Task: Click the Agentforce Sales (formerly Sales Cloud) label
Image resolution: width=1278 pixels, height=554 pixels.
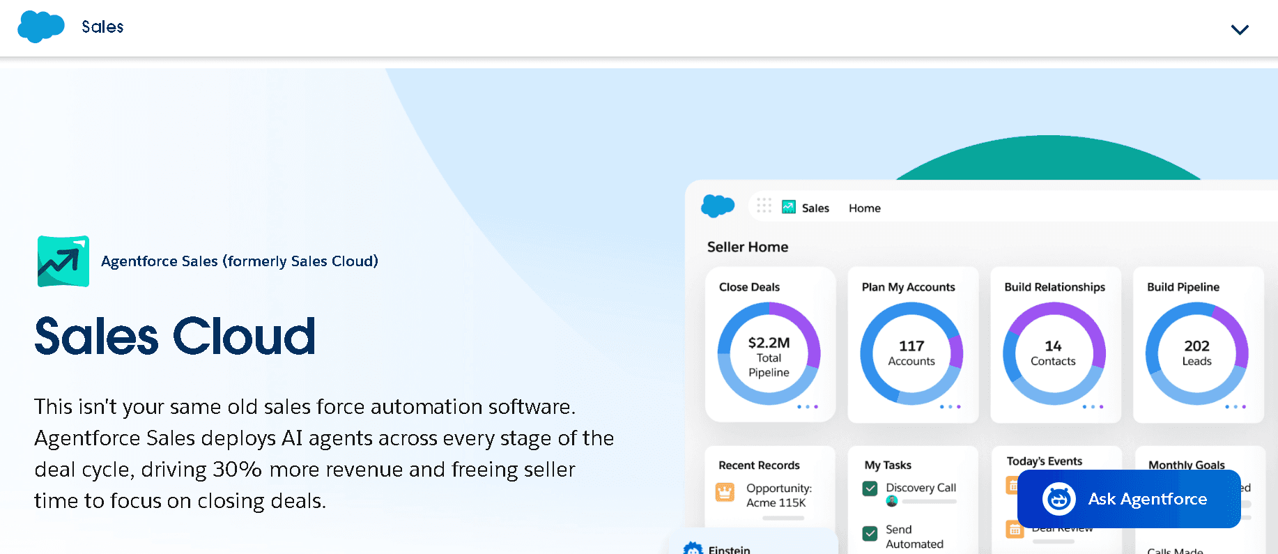Action: point(240,261)
